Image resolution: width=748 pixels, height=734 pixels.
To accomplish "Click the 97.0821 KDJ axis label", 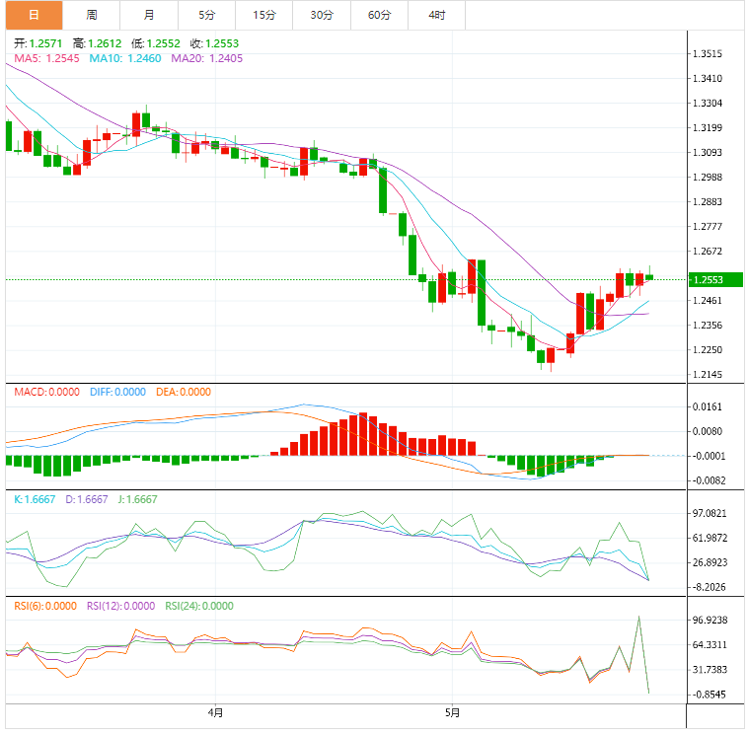I will [710, 513].
